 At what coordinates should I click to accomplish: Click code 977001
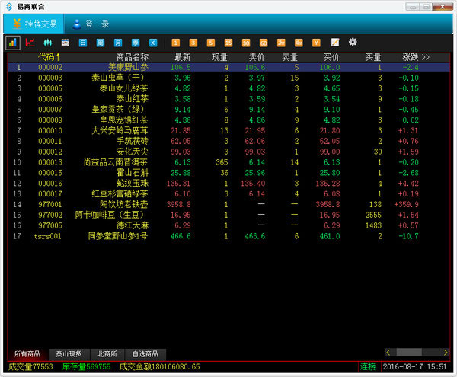[50, 204]
